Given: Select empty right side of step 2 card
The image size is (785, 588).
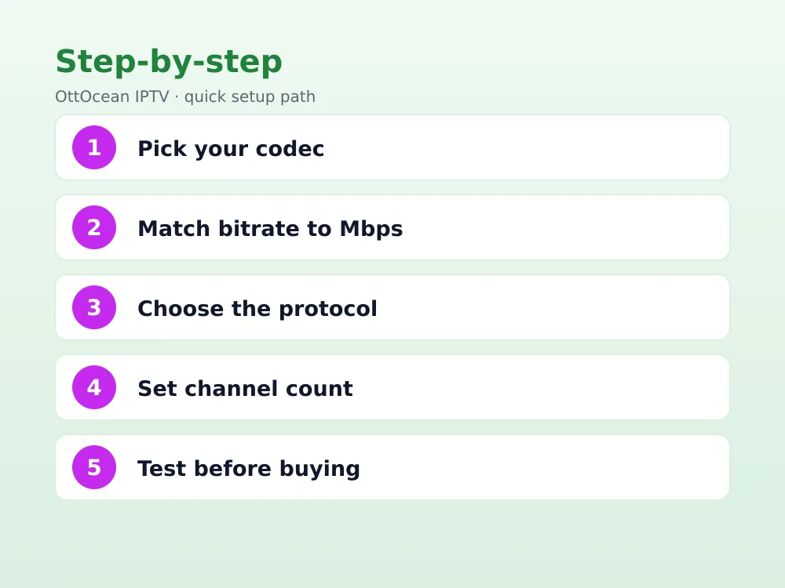Looking at the screenshot, I should 566,227.
